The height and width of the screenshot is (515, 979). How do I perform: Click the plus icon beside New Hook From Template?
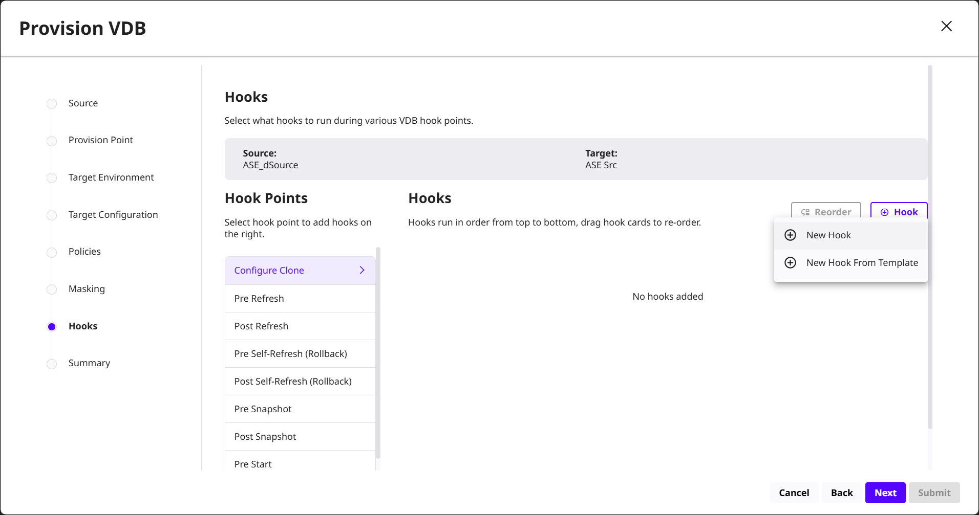point(790,263)
